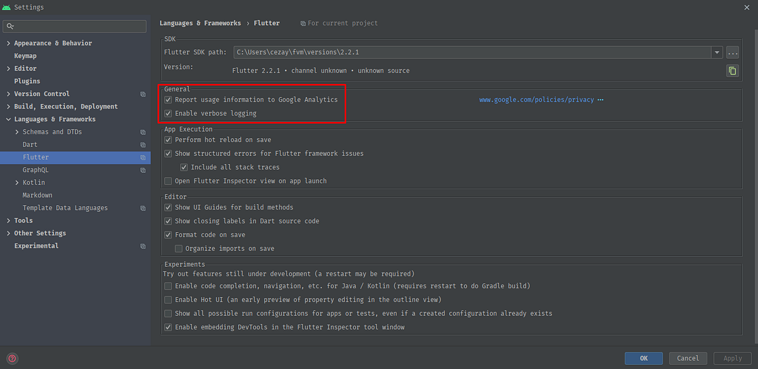Viewport: 758px width, 369px height.
Task: Click the project-level icon beside Version Control
Action: click(x=143, y=94)
